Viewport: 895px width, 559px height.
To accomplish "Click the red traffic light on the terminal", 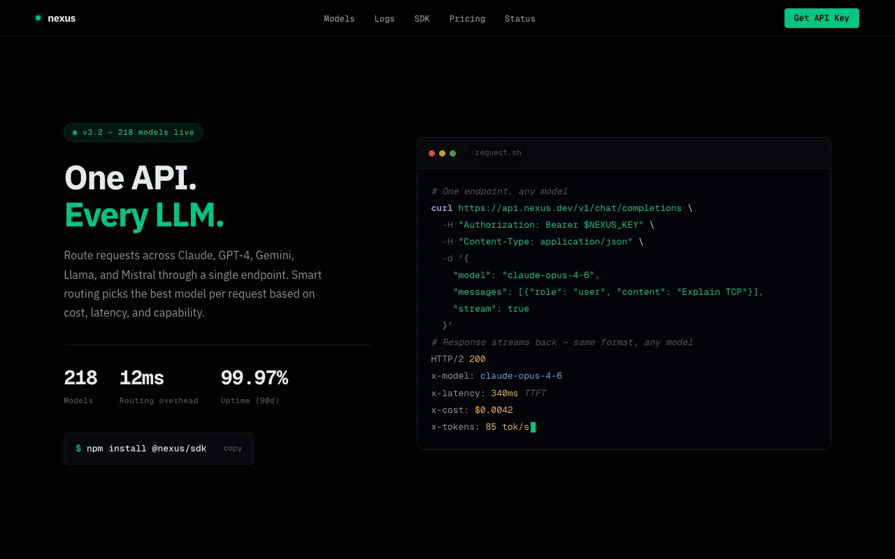I will tap(432, 153).
